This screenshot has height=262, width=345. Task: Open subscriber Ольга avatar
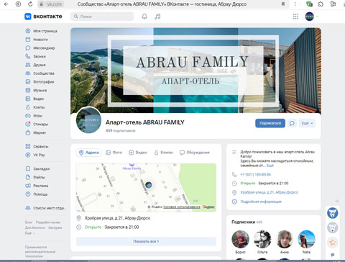(x=262, y=239)
